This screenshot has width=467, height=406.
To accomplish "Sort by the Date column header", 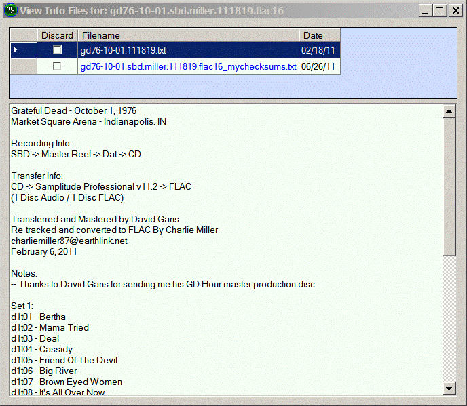I will coord(320,35).
